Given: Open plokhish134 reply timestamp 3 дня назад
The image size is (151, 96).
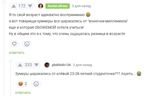Looking at the screenshot, I should point(82,65).
